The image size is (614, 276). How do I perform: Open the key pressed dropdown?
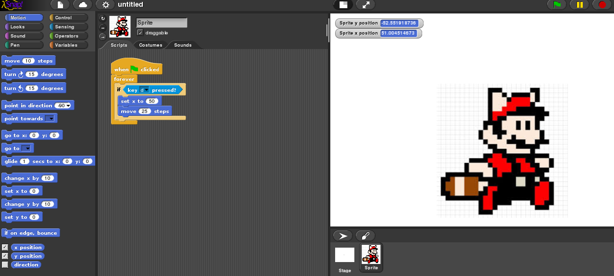click(x=144, y=90)
